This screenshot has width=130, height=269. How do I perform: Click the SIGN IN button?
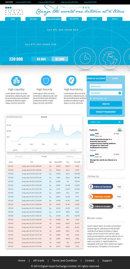[106, 104]
